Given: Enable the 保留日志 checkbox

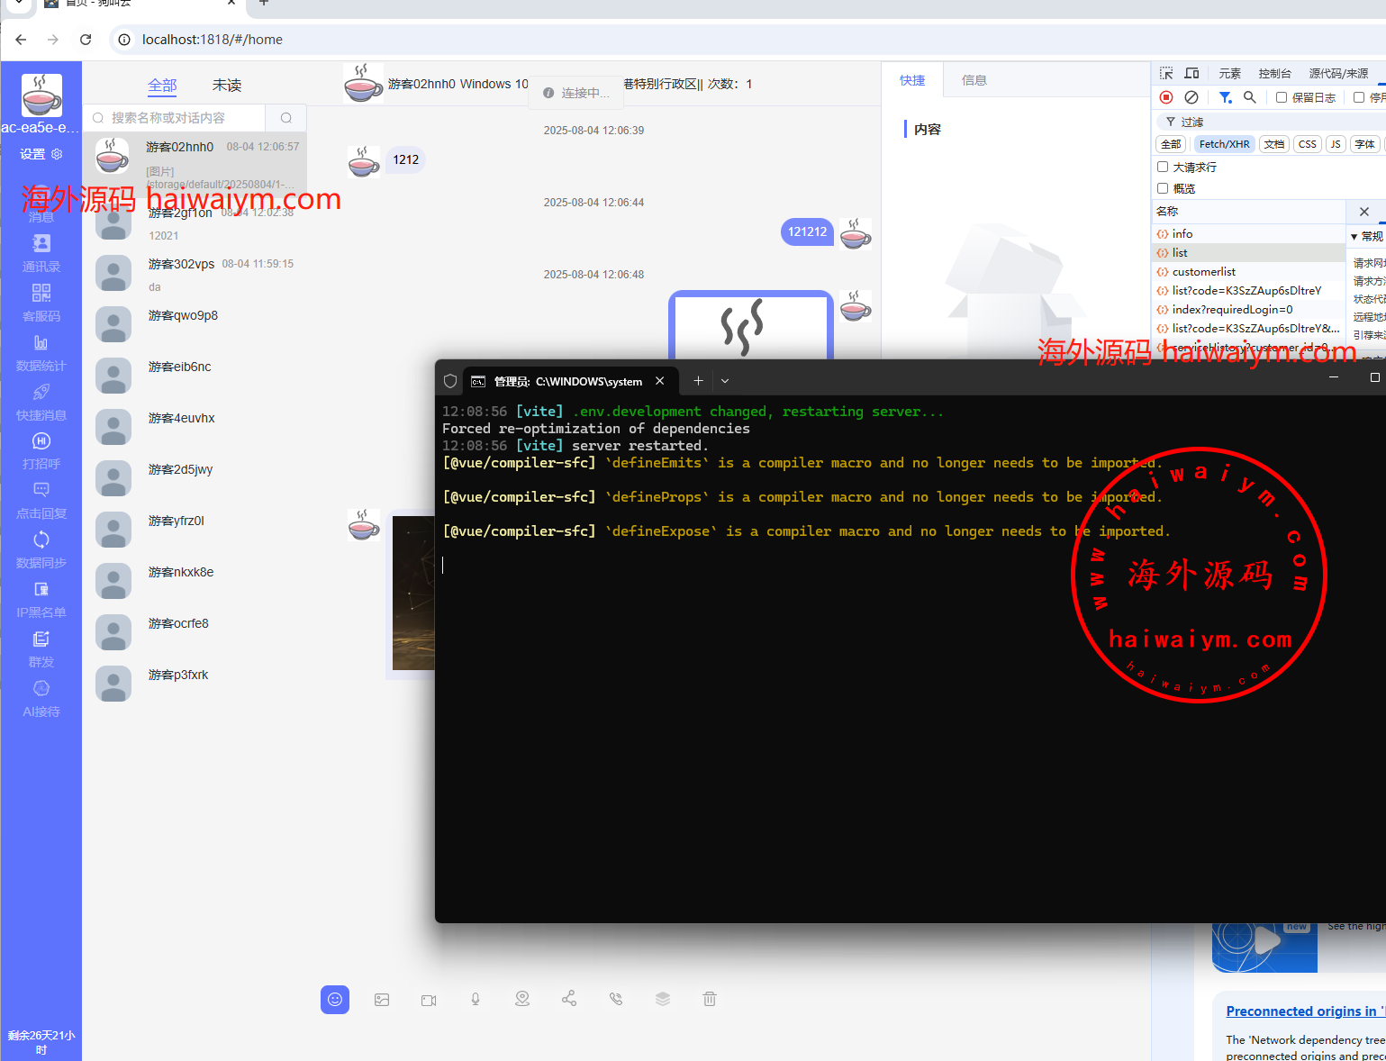Looking at the screenshot, I should pyautogui.click(x=1281, y=97).
